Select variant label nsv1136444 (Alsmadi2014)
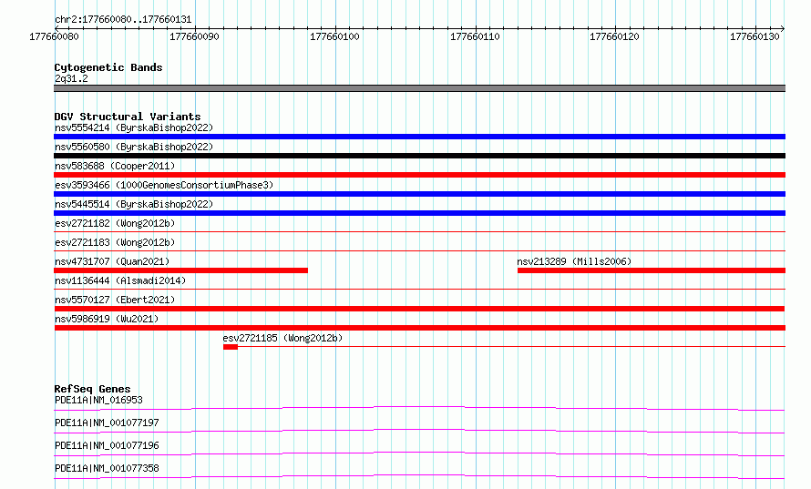This screenshot has width=811, height=489. 120,280
